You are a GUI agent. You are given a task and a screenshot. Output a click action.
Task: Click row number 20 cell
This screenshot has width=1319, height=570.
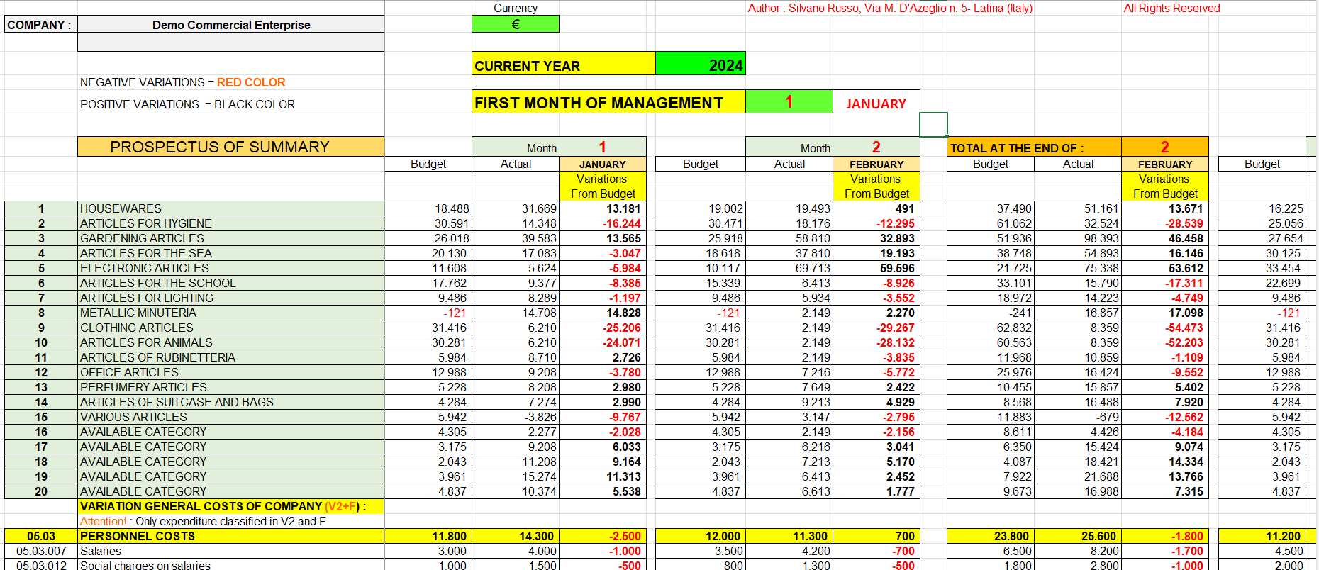(x=41, y=491)
